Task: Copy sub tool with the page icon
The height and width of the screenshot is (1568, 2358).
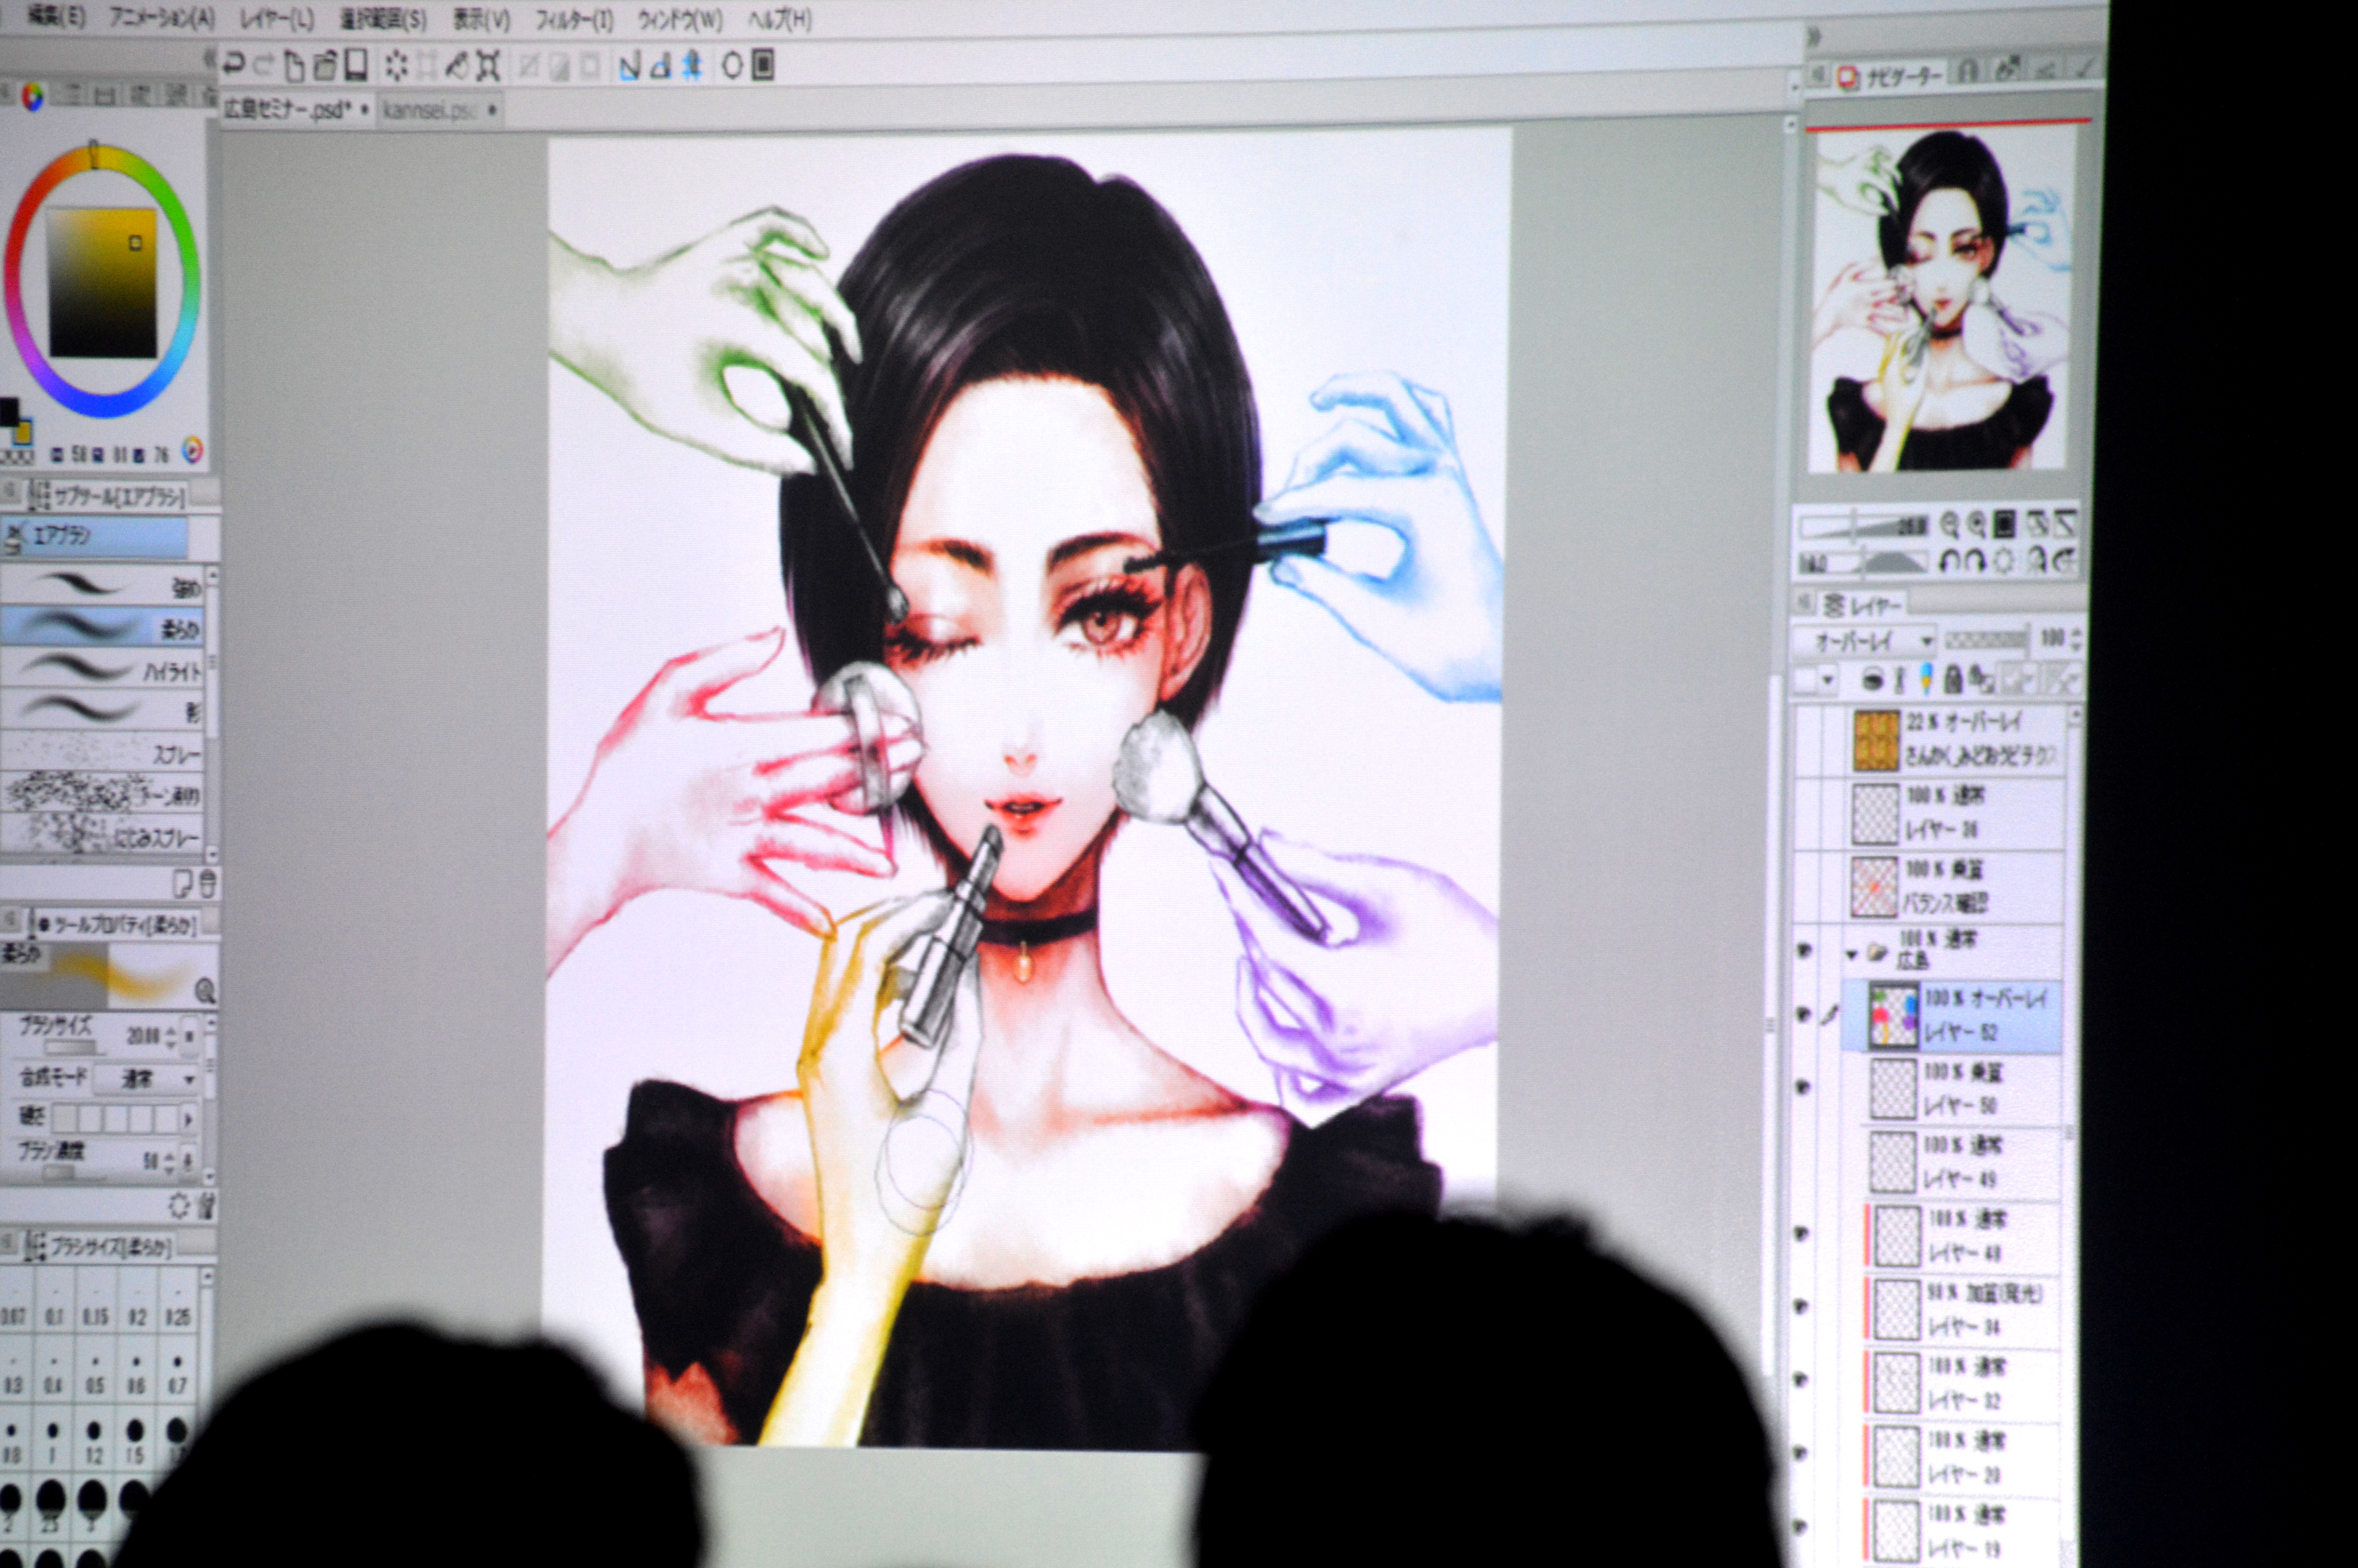Action: click(183, 884)
